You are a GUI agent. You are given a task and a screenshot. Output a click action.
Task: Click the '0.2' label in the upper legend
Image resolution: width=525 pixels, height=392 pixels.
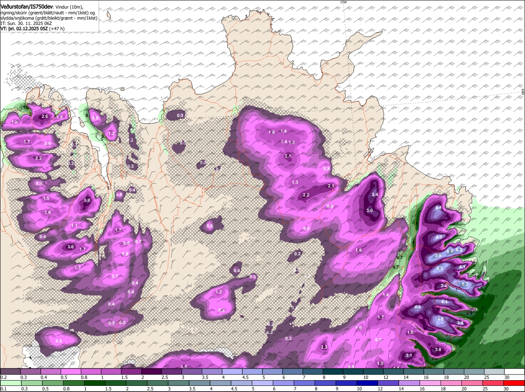click(x=3, y=377)
